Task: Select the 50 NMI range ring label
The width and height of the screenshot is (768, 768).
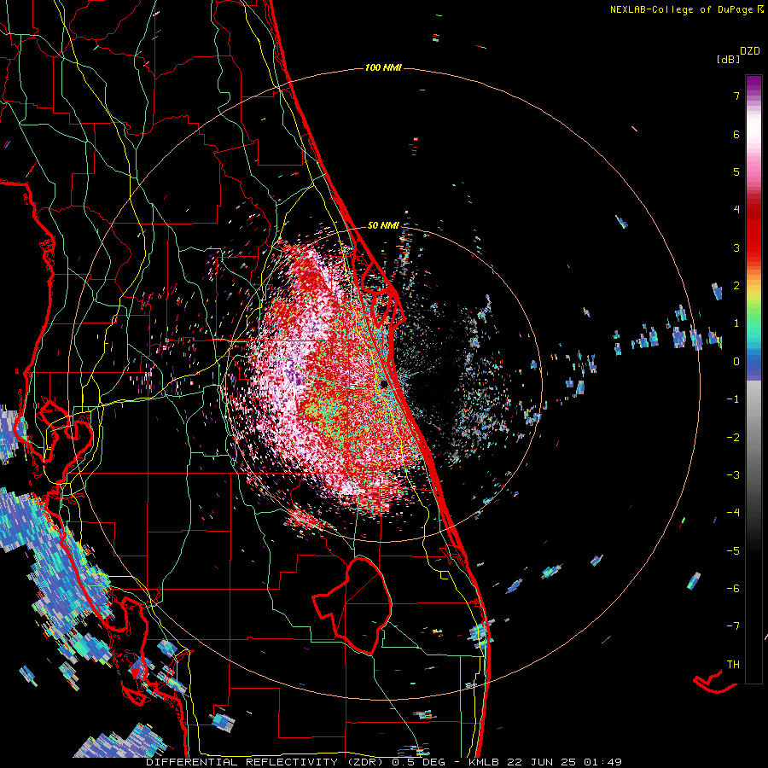Action: (383, 225)
